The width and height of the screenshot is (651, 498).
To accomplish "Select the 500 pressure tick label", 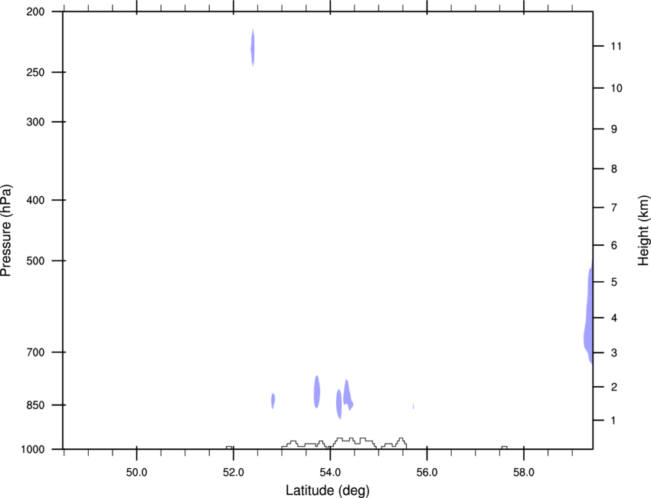I will click(35, 260).
